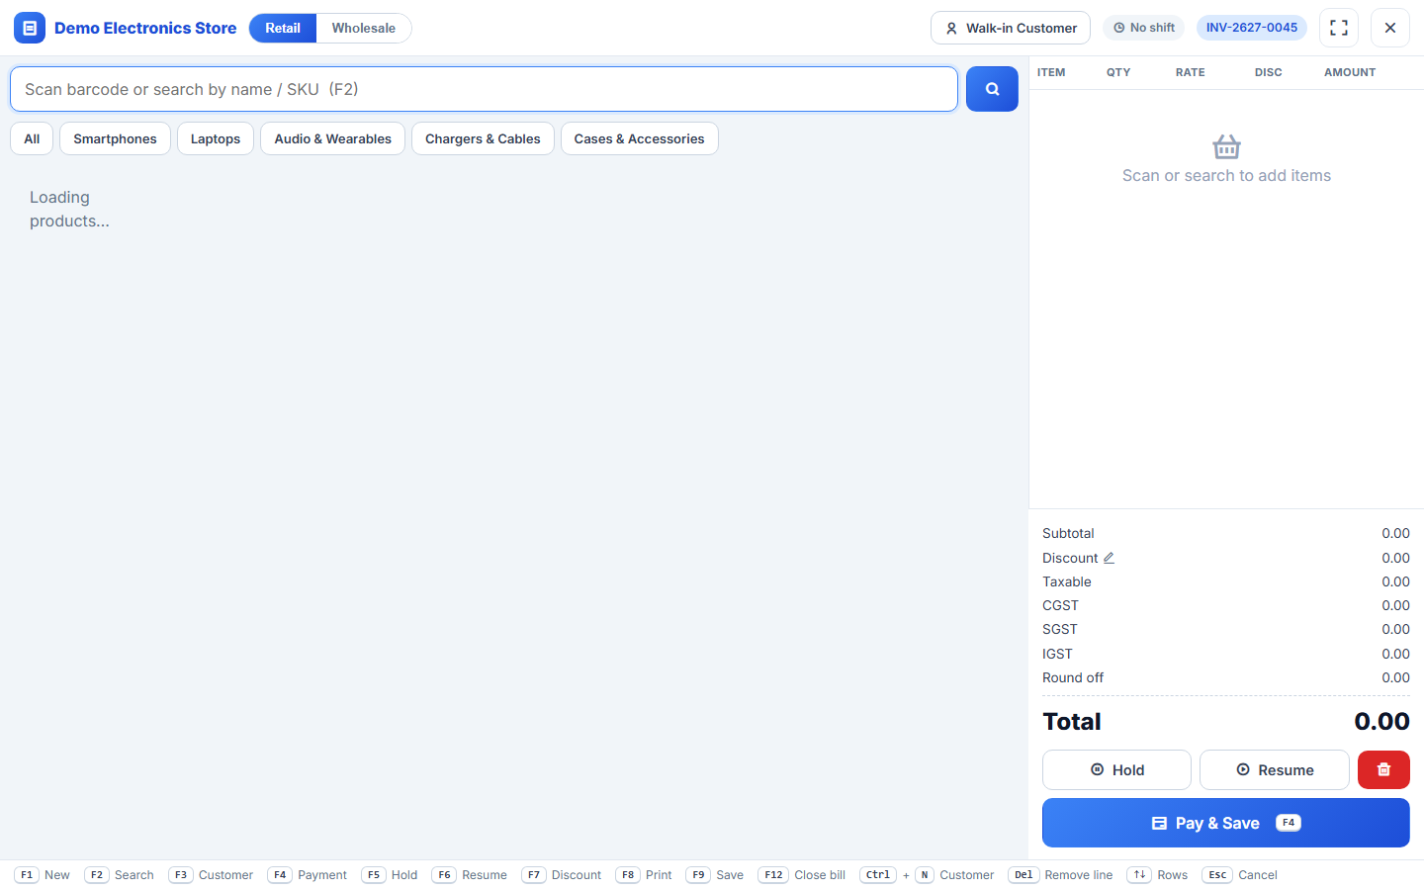Screen dimensions: 1424x890
Task: Show Audio & Wearables category
Action: pyautogui.click(x=333, y=138)
